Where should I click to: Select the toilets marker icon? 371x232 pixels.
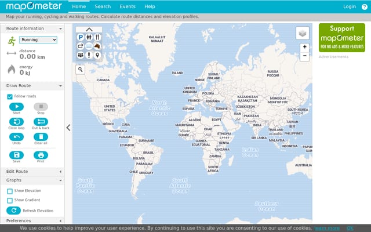click(89, 37)
